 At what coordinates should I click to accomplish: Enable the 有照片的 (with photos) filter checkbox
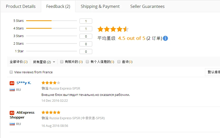coord(62,62)
